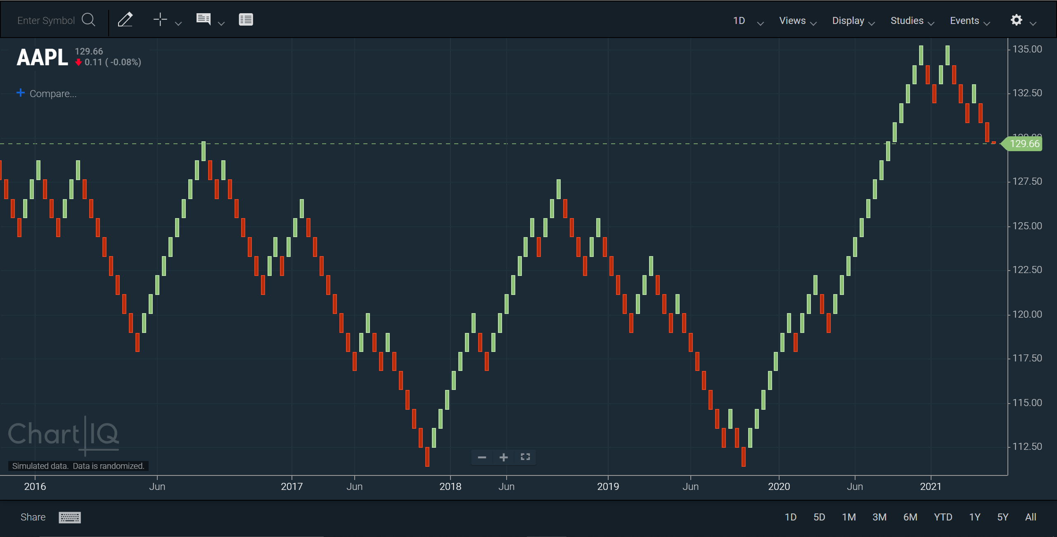Click the 2019 date axis label

[x=608, y=487]
